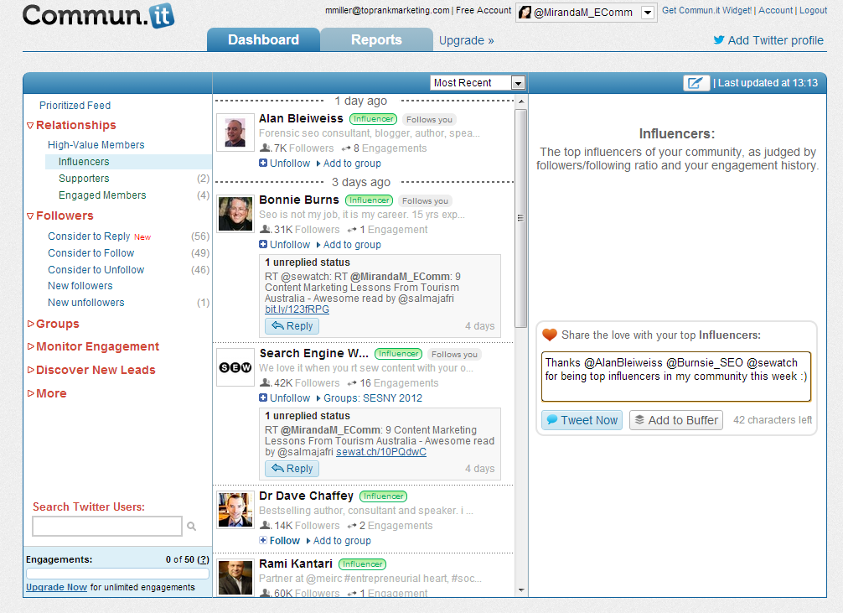The width and height of the screenshot is (843, 613).
Task: Expand the Discover New Leads section
Action: [91, 370]
